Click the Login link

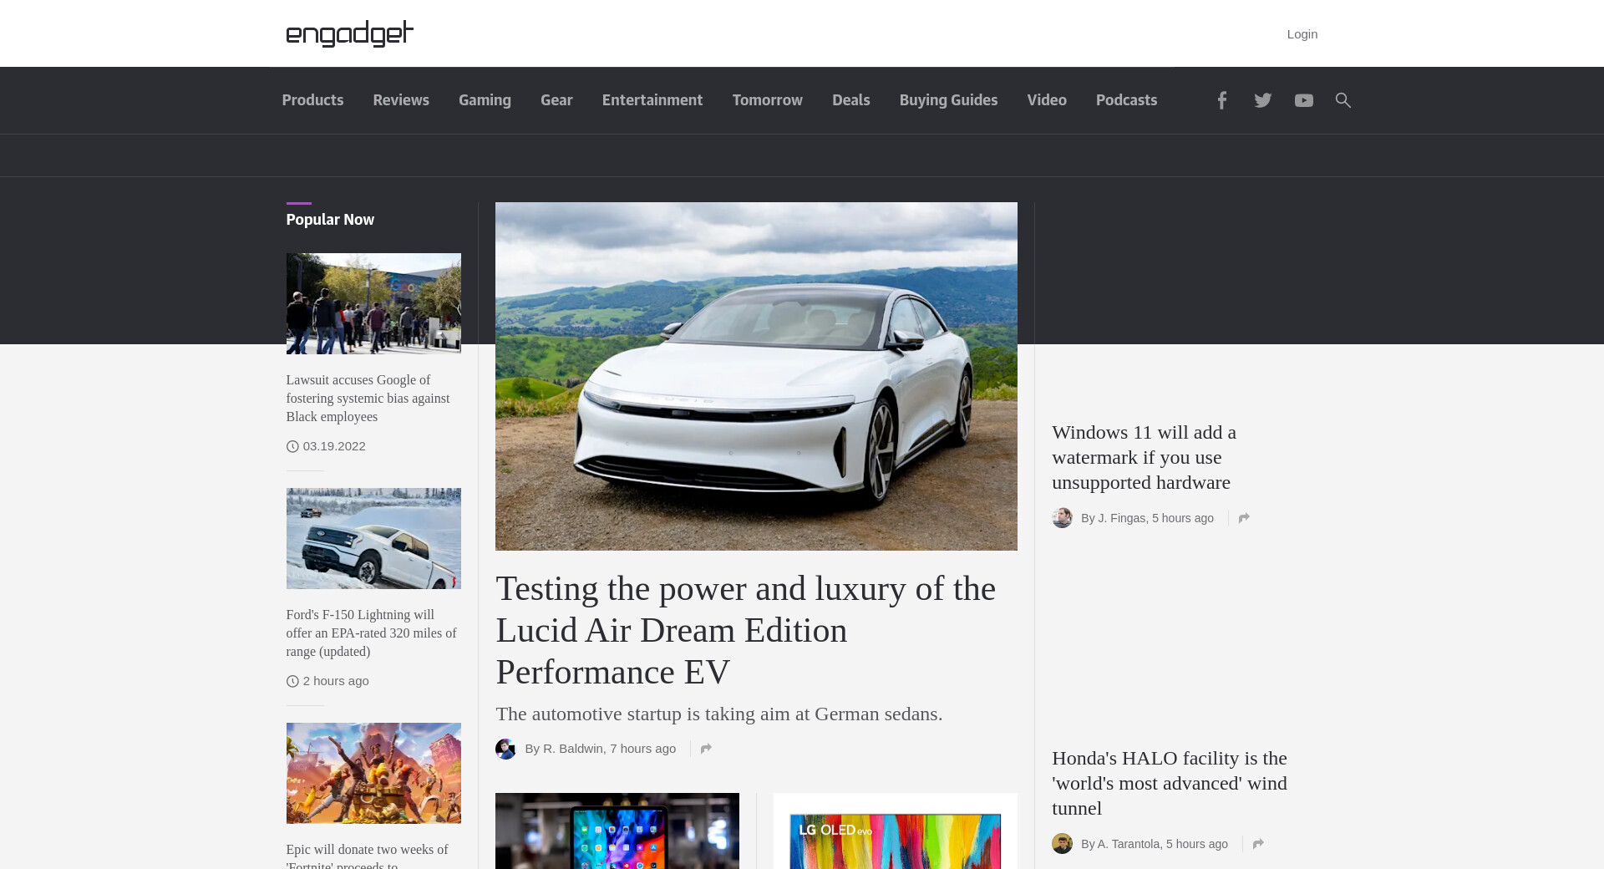pos(1302,34)
